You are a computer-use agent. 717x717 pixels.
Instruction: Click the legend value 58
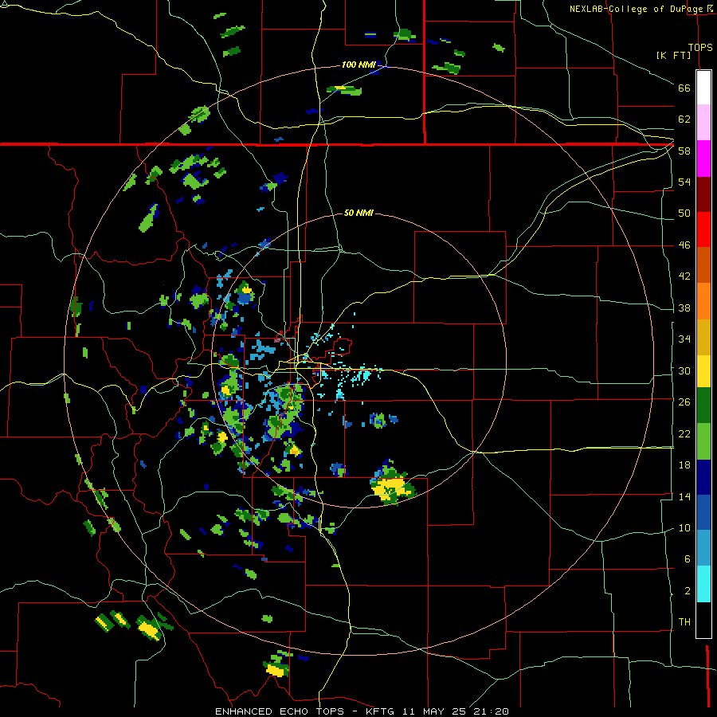pos(684,151)
